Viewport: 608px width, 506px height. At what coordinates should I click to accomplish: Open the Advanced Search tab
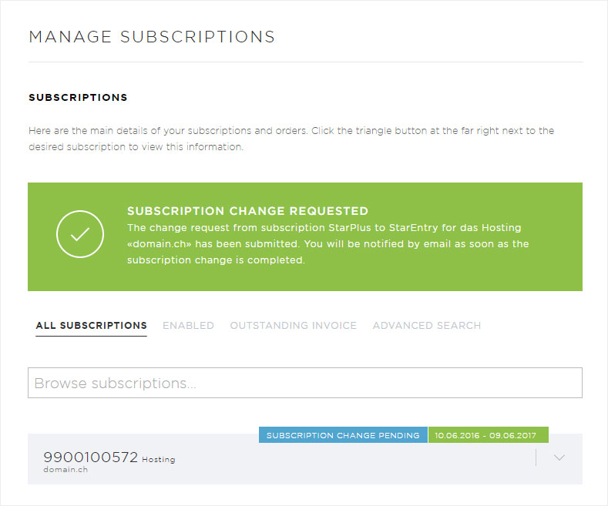[x=427, y=326]
